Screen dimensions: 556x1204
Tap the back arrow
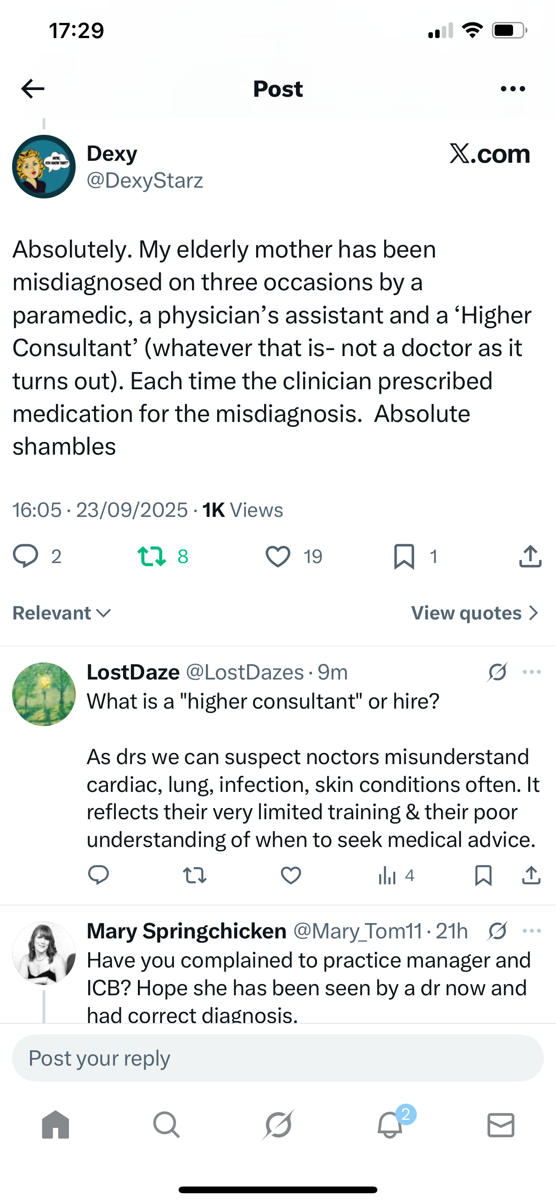tap(33, 89)
